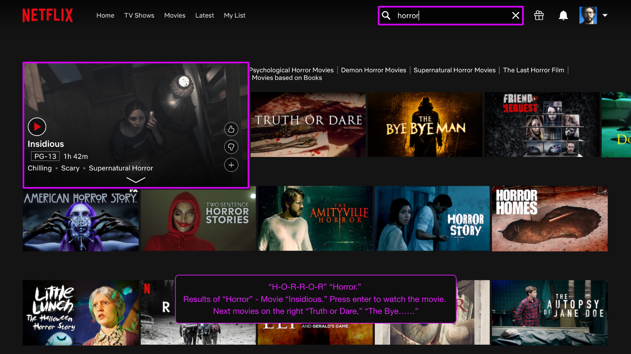
Task: Open The Last Horror Film link
Action: [534, 70]
